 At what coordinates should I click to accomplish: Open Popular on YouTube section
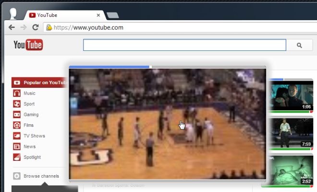click(x=40, y=83)
